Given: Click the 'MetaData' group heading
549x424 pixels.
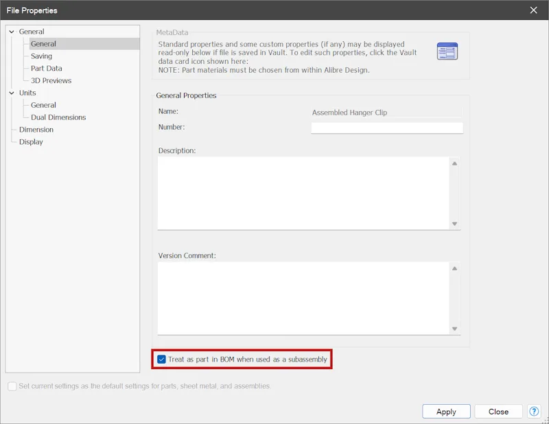Looking at the screenshot, I should point(172,32).
